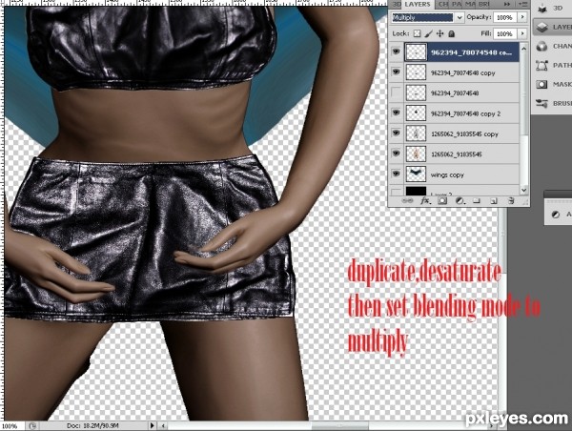
Task: Switch to the BRI tab
Action: point(484,4)
